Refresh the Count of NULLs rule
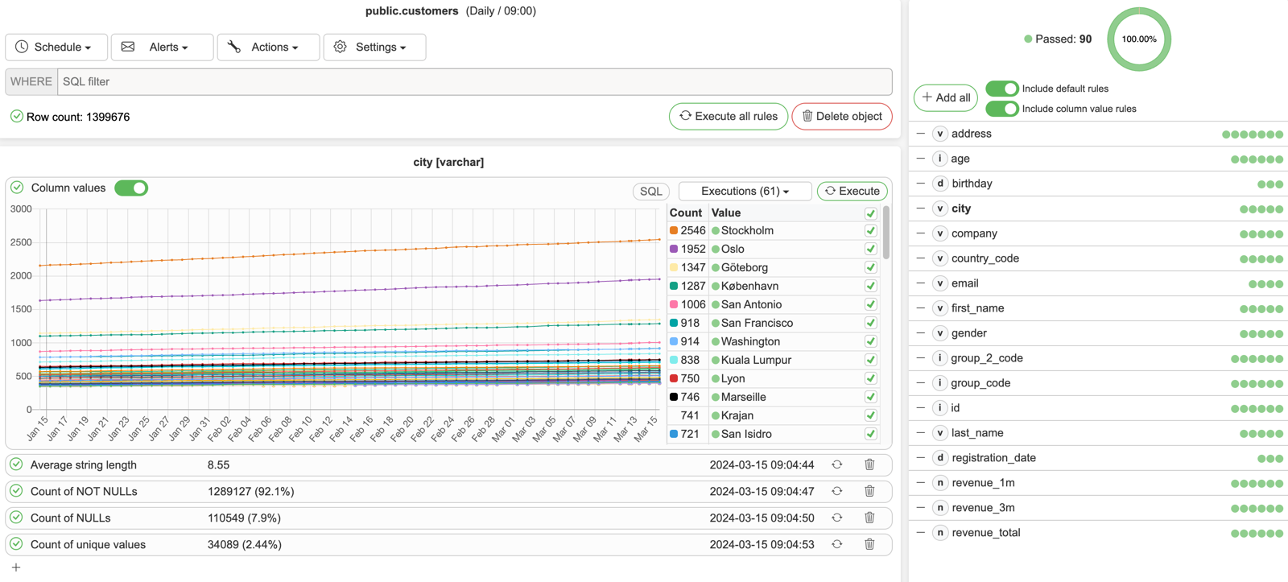 (837, 518)
